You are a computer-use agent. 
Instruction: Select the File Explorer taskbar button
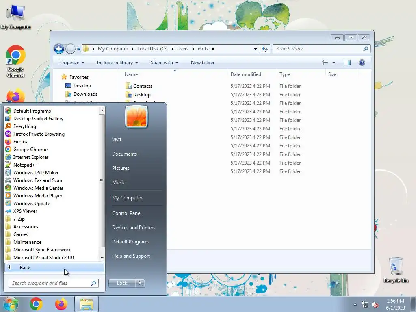pos(87,304)
